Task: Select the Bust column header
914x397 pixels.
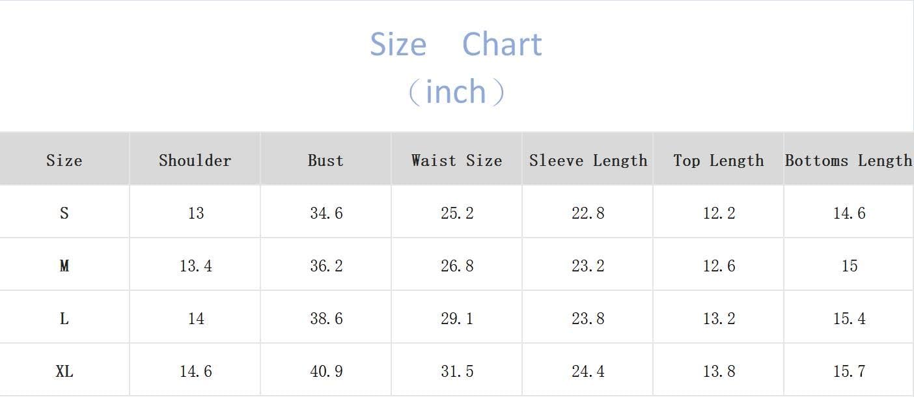Action: coord(325,160)
